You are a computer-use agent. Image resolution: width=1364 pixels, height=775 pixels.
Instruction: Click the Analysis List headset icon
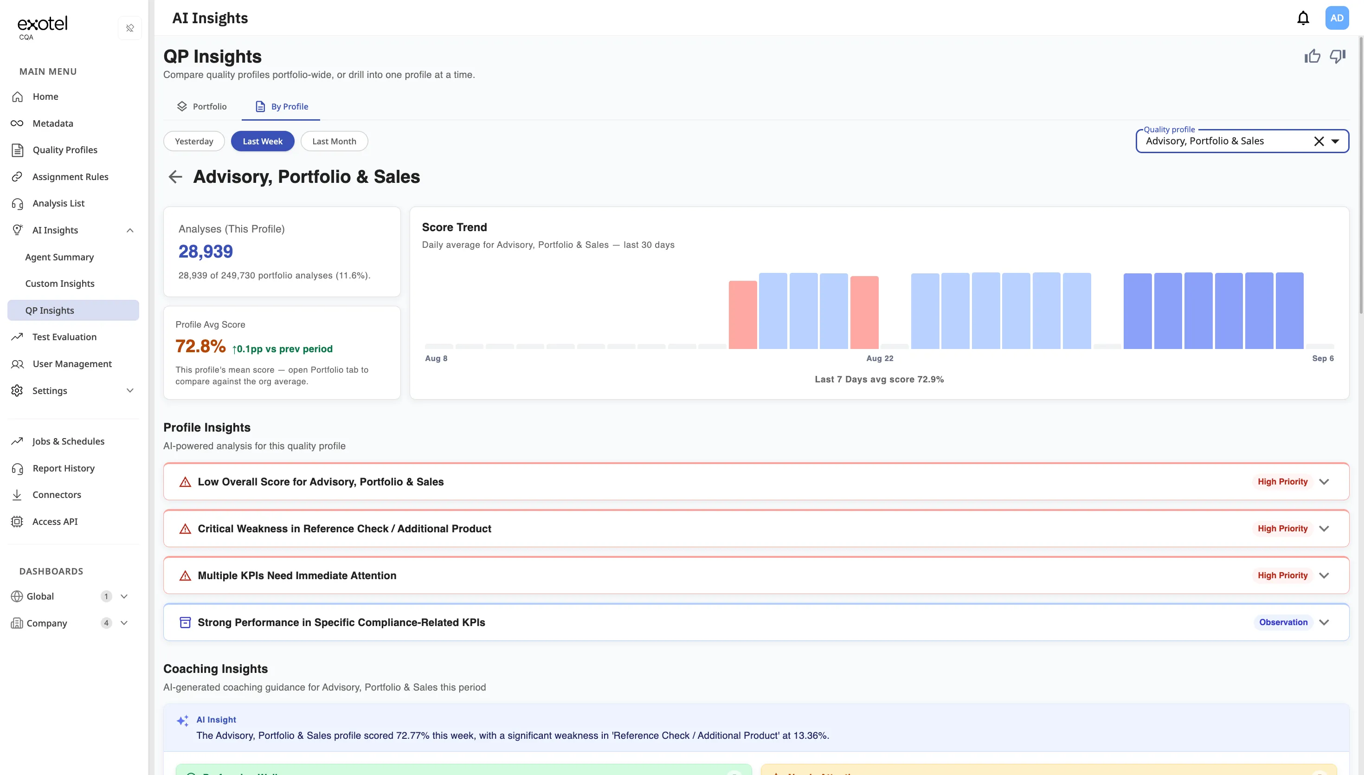click(x=18, y=203)
